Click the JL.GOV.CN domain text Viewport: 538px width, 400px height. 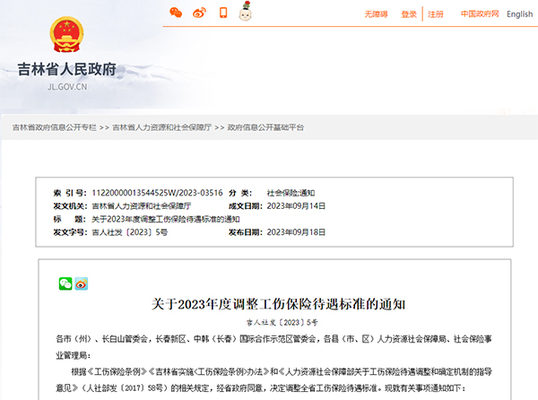pyautogui.click(x=67, y=88)
